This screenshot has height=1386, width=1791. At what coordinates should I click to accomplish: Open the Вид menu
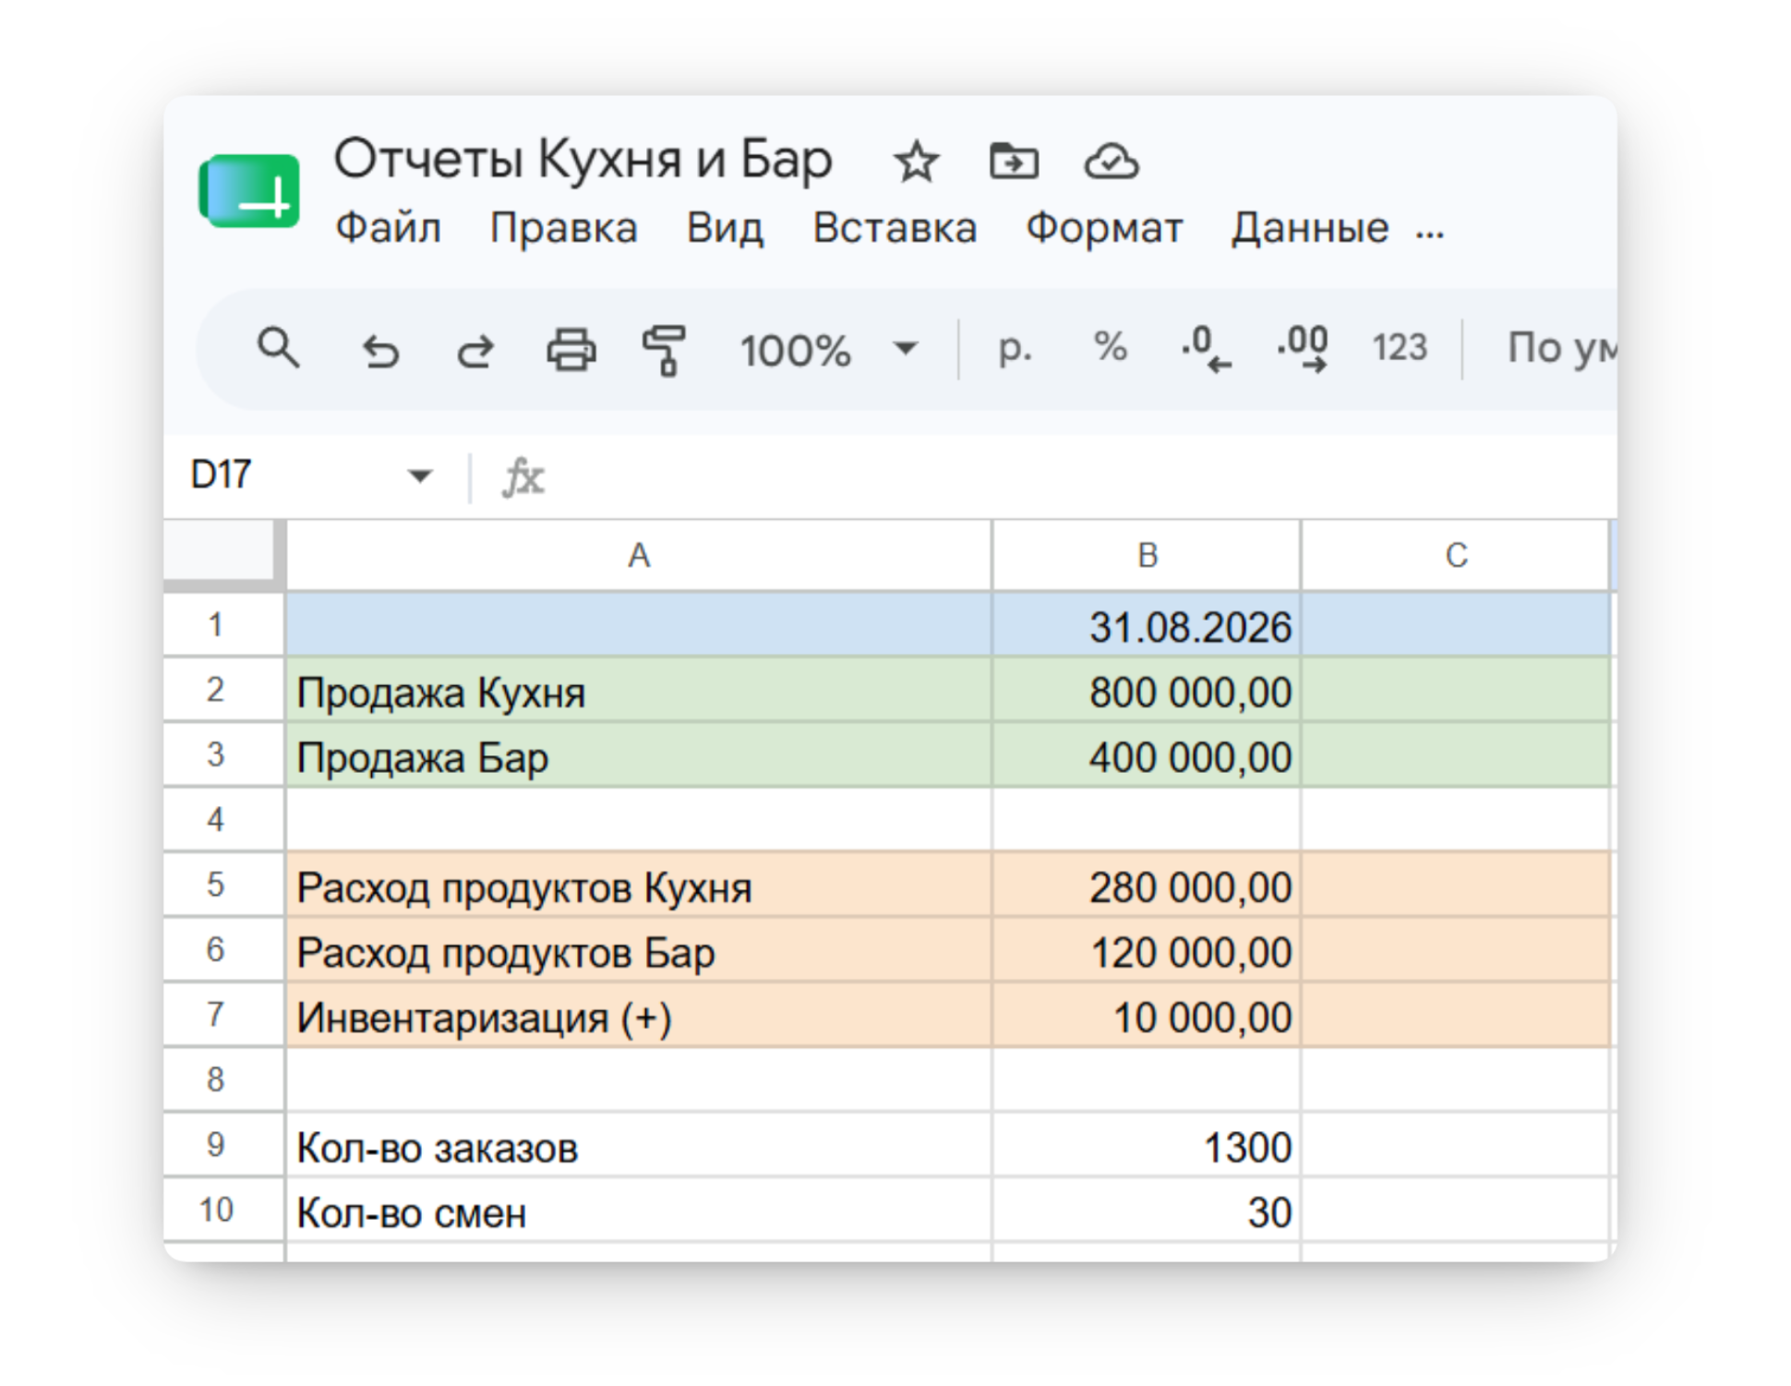click(x=725, y=227)
